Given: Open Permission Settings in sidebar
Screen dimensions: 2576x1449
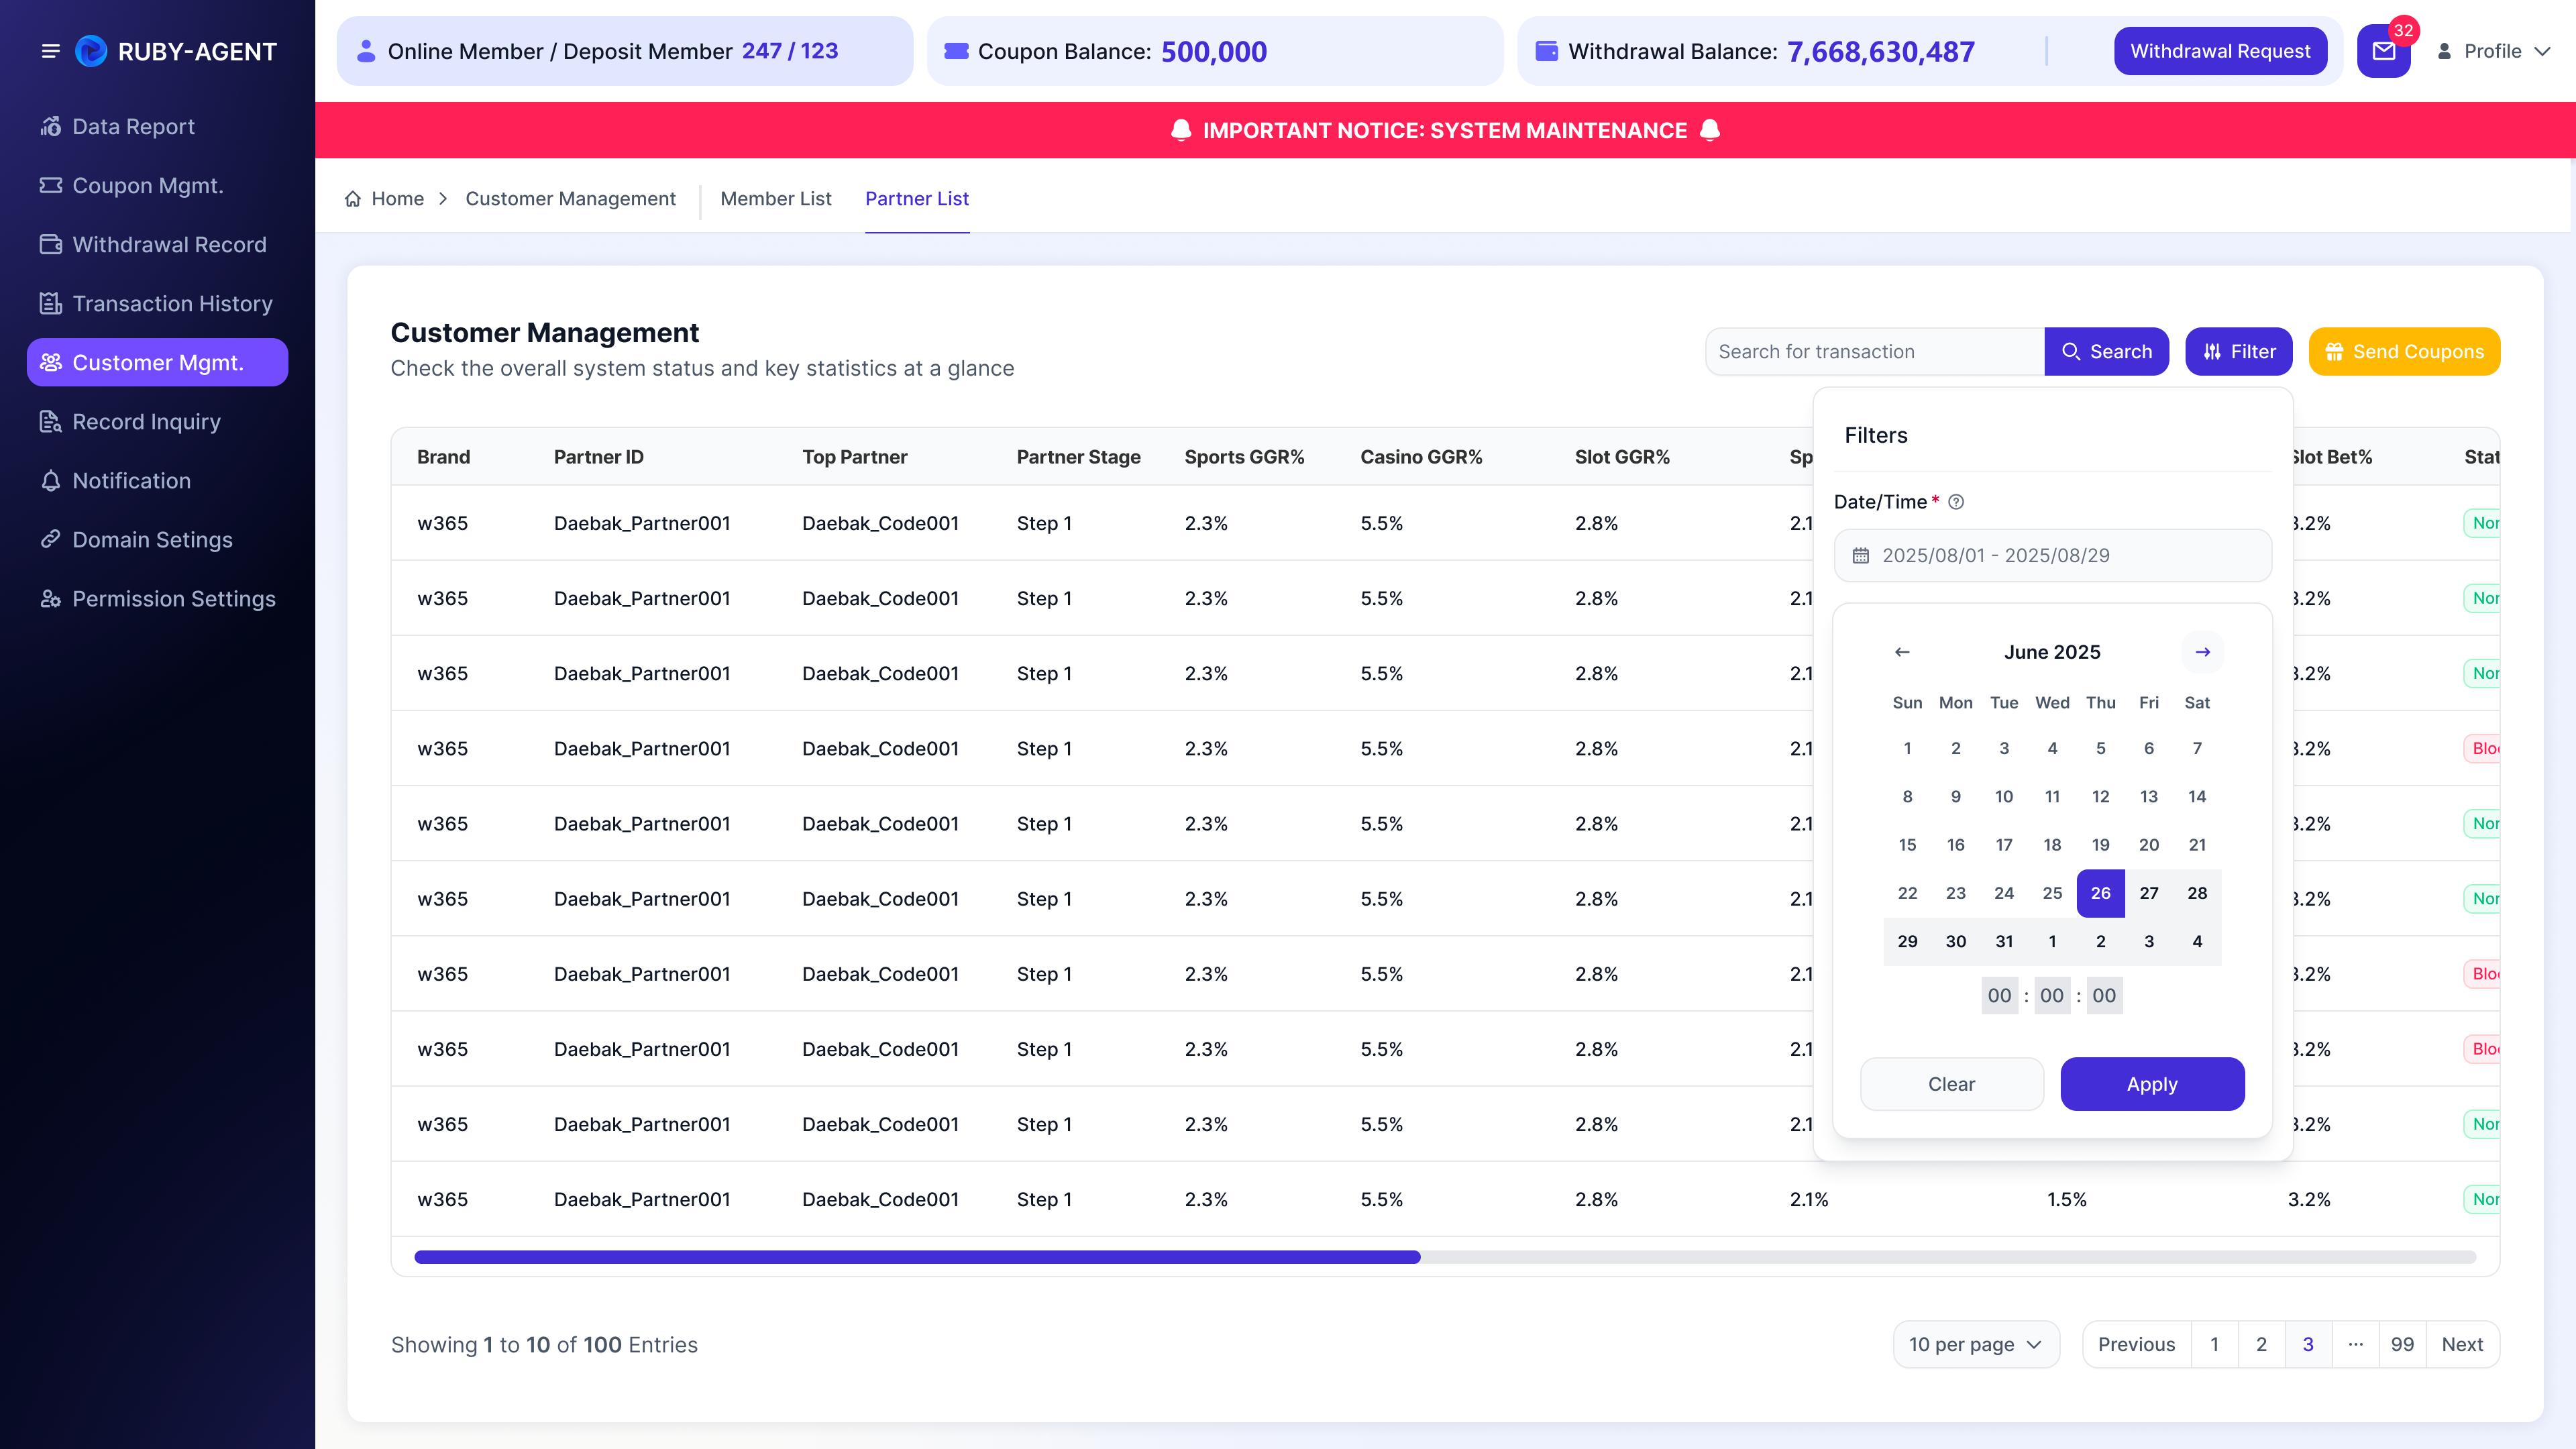Looking at the screenshot, I should [157, 599].
